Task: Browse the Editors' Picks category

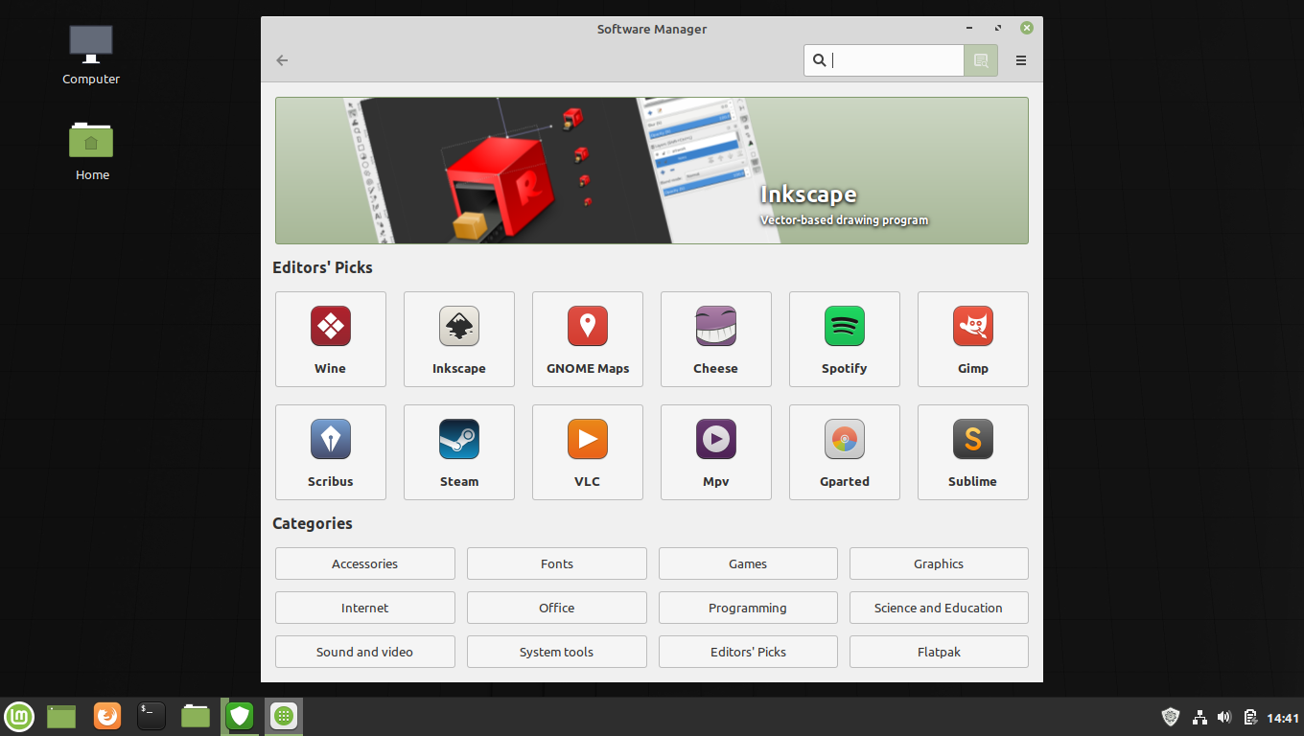Action: tap(748, 652)
